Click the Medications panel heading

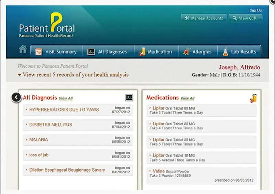163,98
